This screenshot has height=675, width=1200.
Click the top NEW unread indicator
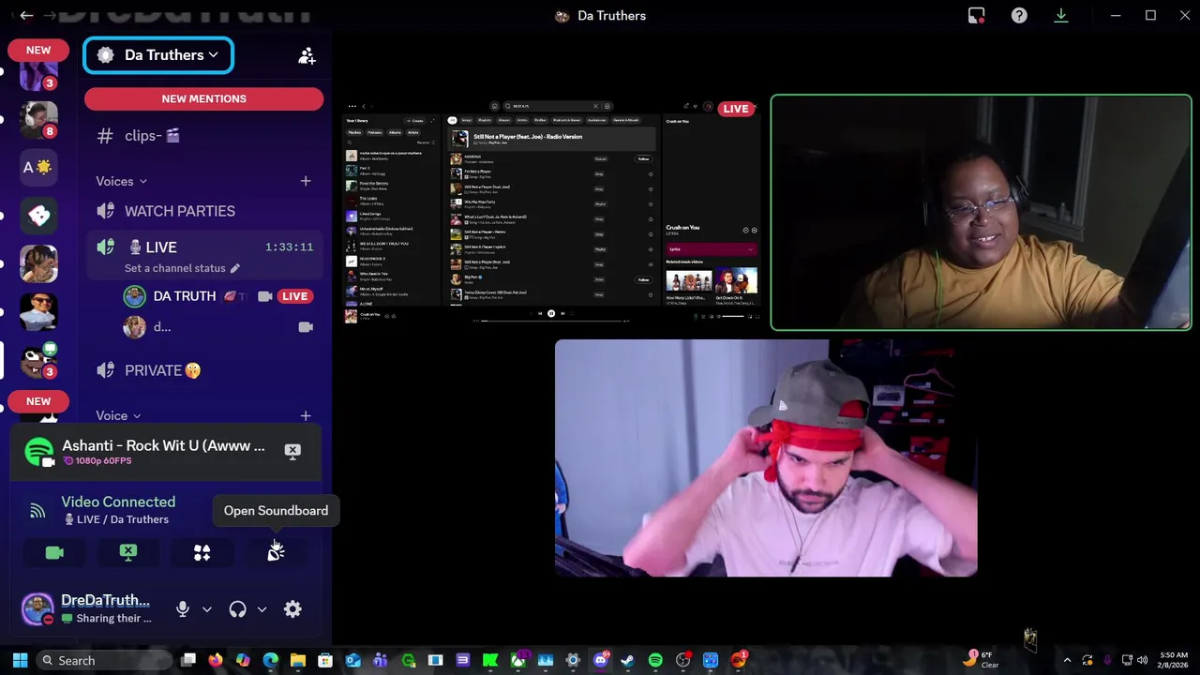pyautogui.click(x=38, y=50)
